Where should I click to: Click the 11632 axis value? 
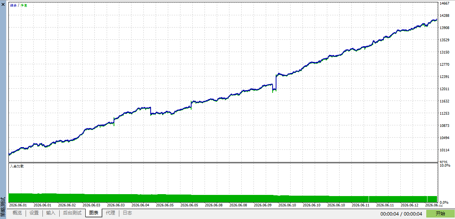pyautogui.click(x=445, y=101)
